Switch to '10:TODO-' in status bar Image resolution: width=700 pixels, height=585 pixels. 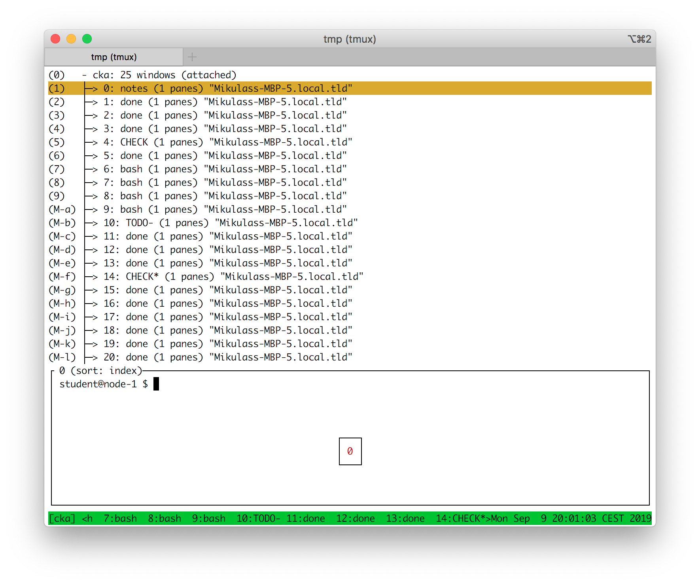(x=259, y=518)
